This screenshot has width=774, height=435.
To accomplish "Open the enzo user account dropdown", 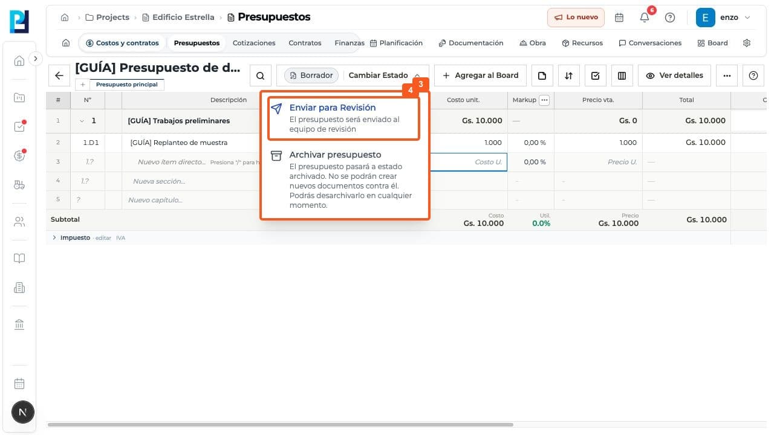I will tap(723, 18).
